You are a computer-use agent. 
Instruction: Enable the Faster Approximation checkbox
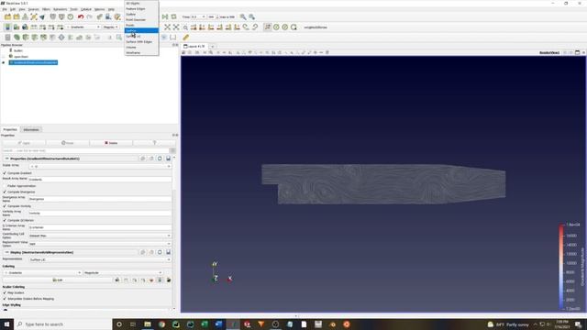coord(5,185)
